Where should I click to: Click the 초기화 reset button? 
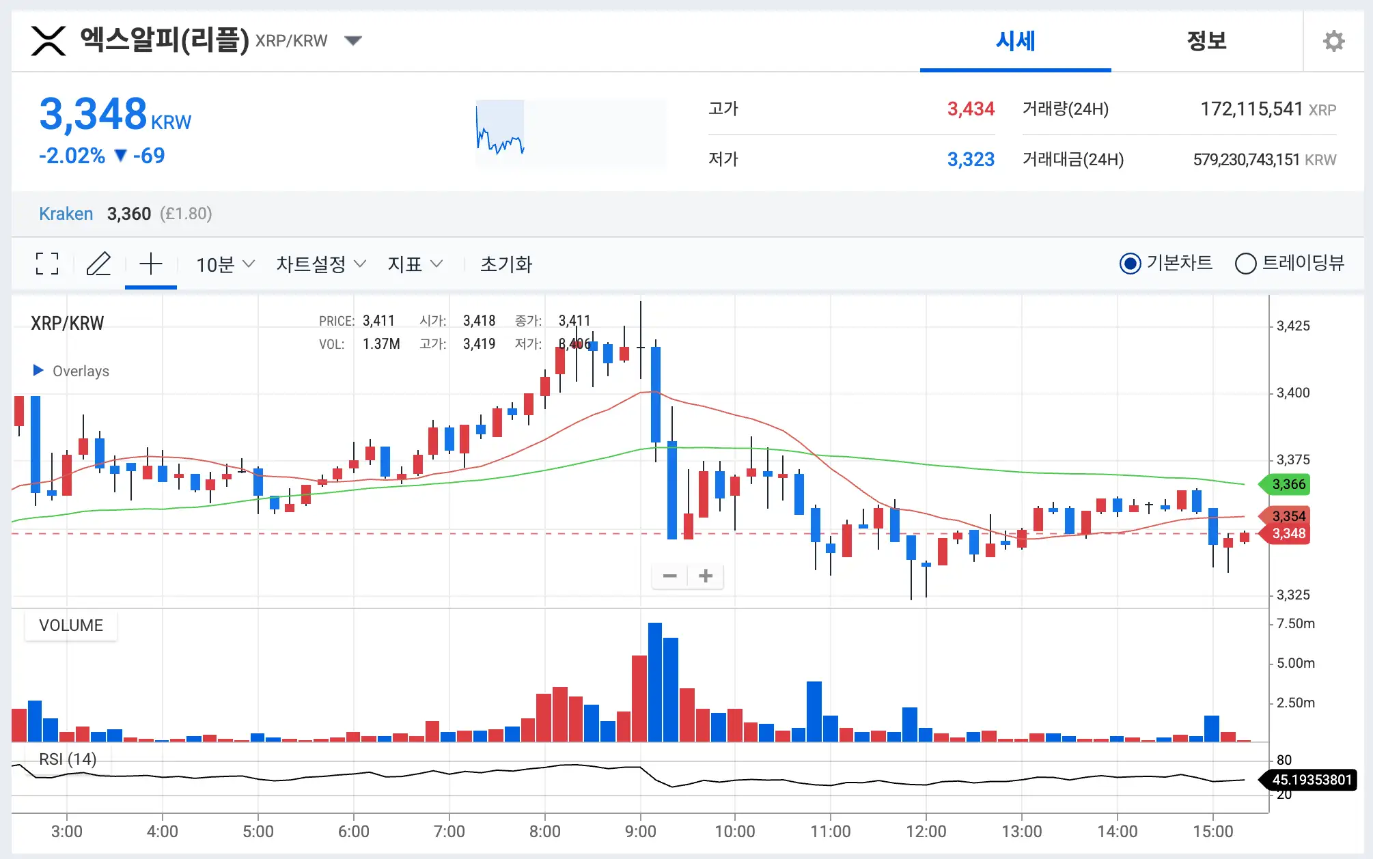click(505, 264)
